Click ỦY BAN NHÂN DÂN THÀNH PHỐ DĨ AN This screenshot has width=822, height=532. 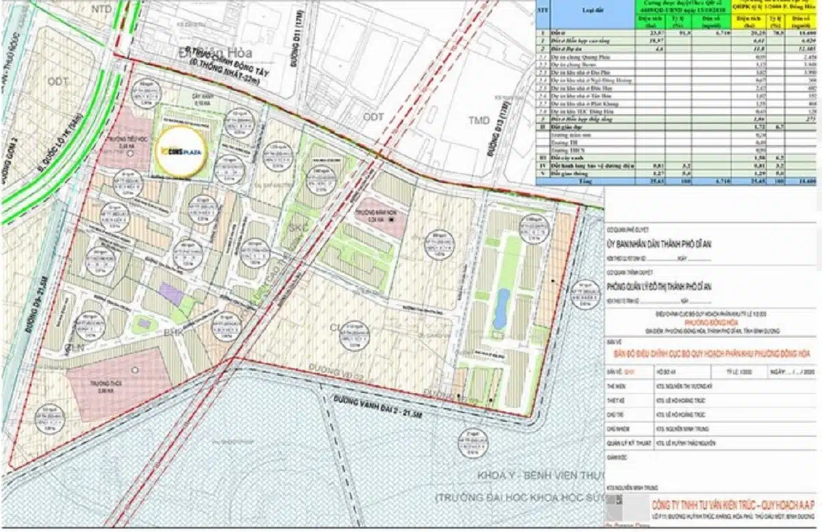point(659,244)
